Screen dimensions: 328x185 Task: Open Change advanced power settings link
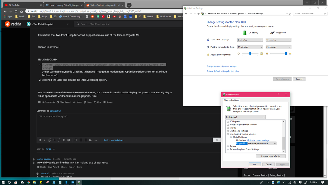pyautogui.click(x=221, y=66)
